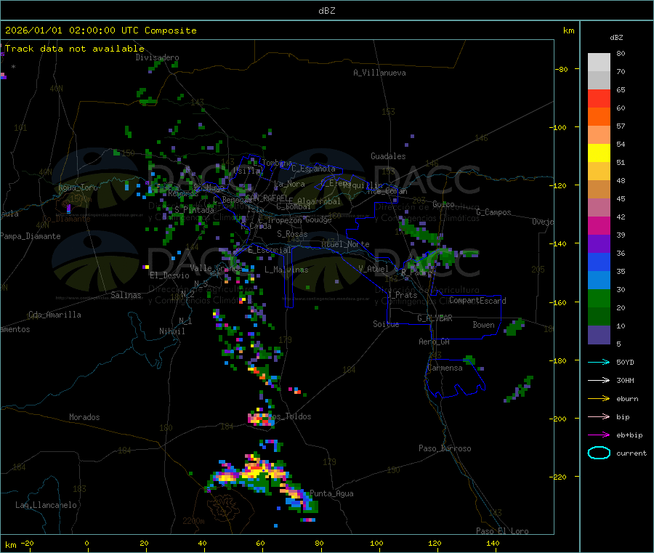Click the 'Agua_Toro' place label
Screen dimensions: 654x553
78,187
